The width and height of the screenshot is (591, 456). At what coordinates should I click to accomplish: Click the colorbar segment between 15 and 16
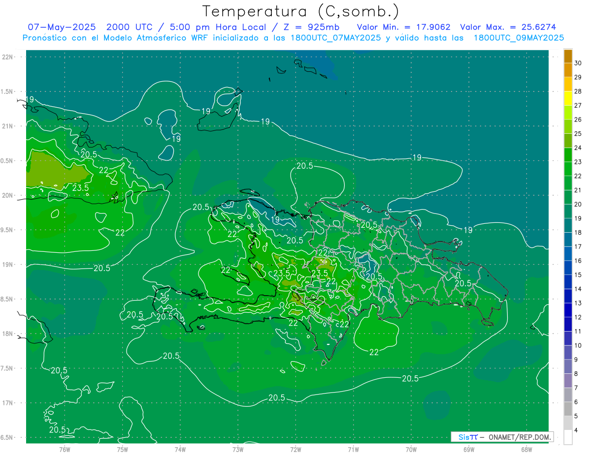(568, 268)
